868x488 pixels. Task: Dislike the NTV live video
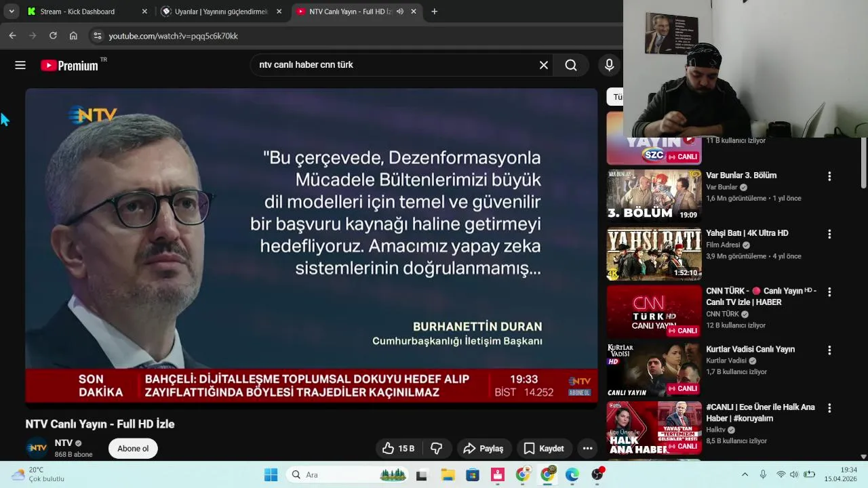pos(437,448)
